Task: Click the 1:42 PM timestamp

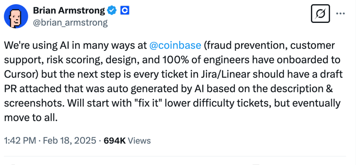Action: click(21, 140)
